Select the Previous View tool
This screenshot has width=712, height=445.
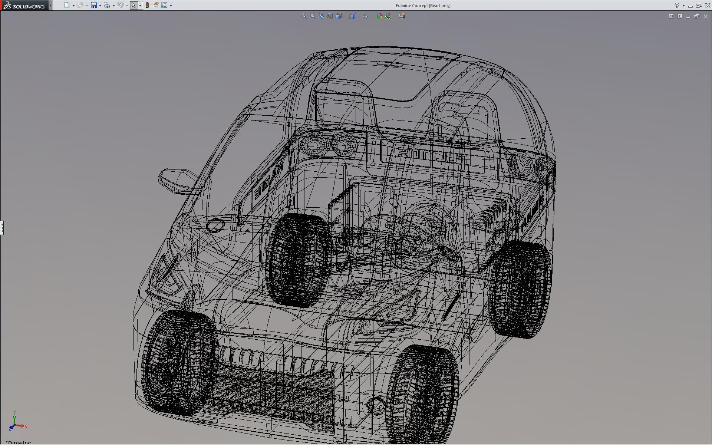pyautogui.click(x=322, y=16)
